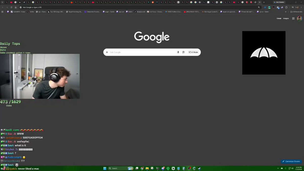The image size is (304, 171).
Task: Click the umbrella logo image
Action: tap(264, 53)
